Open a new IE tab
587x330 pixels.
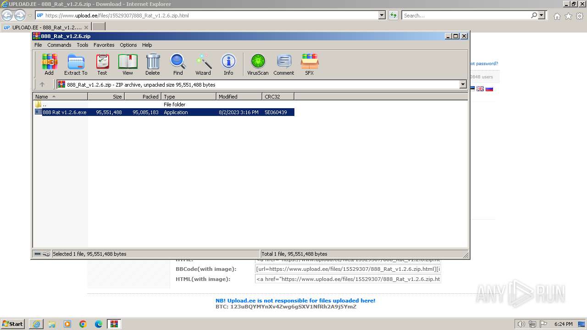(99, 27)
